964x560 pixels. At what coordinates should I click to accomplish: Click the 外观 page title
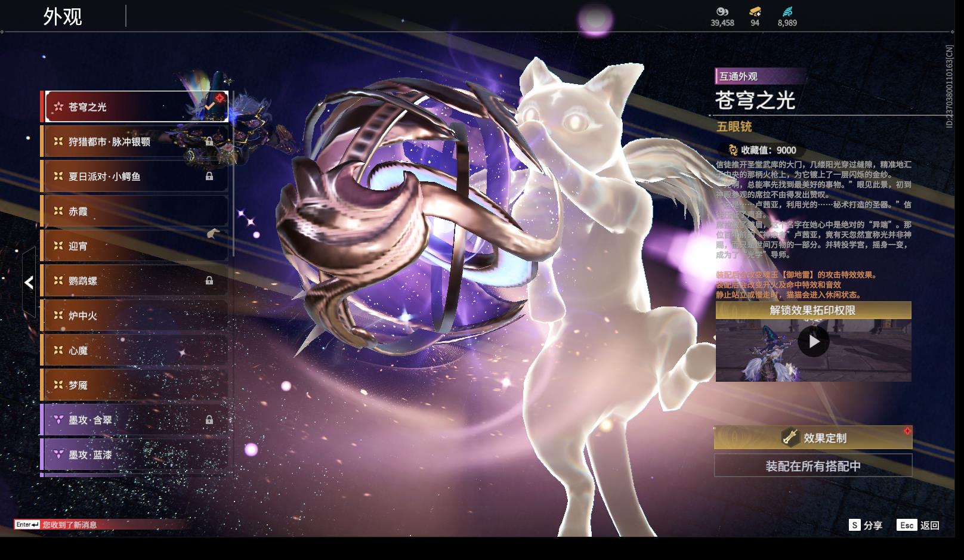point(63,16)
